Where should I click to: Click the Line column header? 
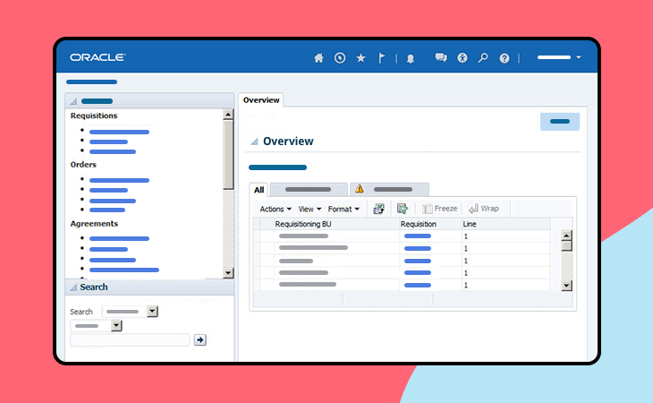[470, 224]
